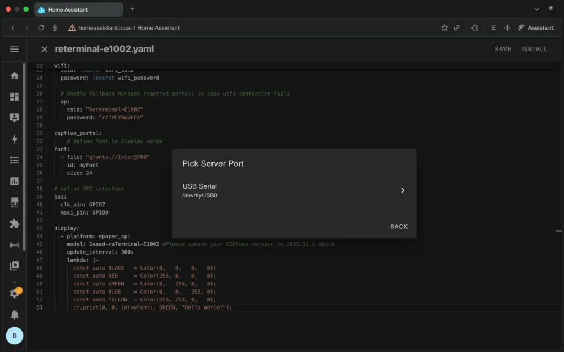The width and height of the screenshot is (564, 352).
Task: Click chevron arrow next to USB Serial
Action: [x=403, y=190]
